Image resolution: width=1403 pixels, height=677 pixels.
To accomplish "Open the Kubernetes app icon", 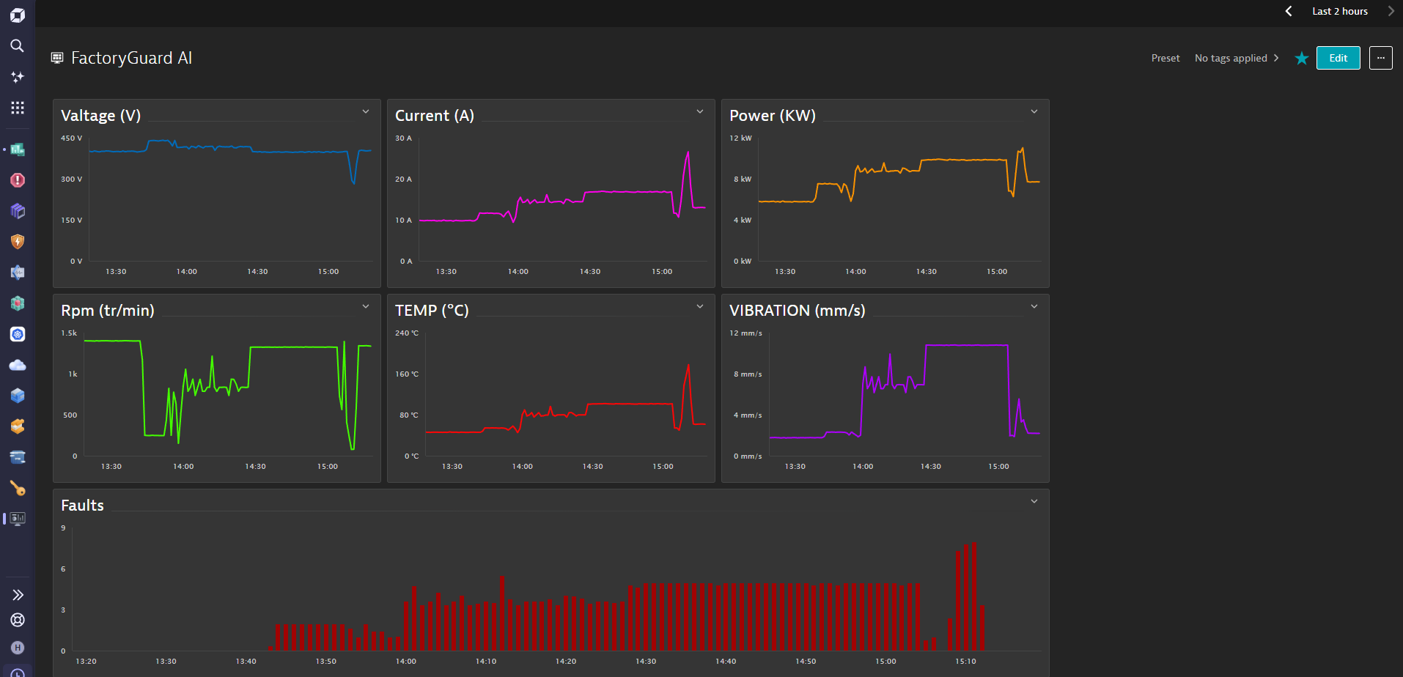I will click(x=18, y=334).
